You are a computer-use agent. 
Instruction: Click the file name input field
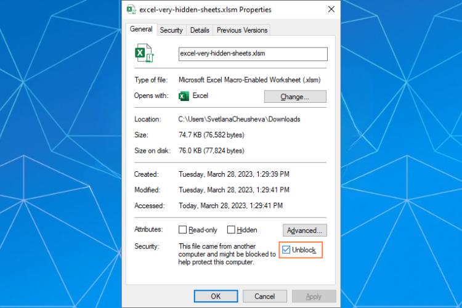(x=253, y=54)
